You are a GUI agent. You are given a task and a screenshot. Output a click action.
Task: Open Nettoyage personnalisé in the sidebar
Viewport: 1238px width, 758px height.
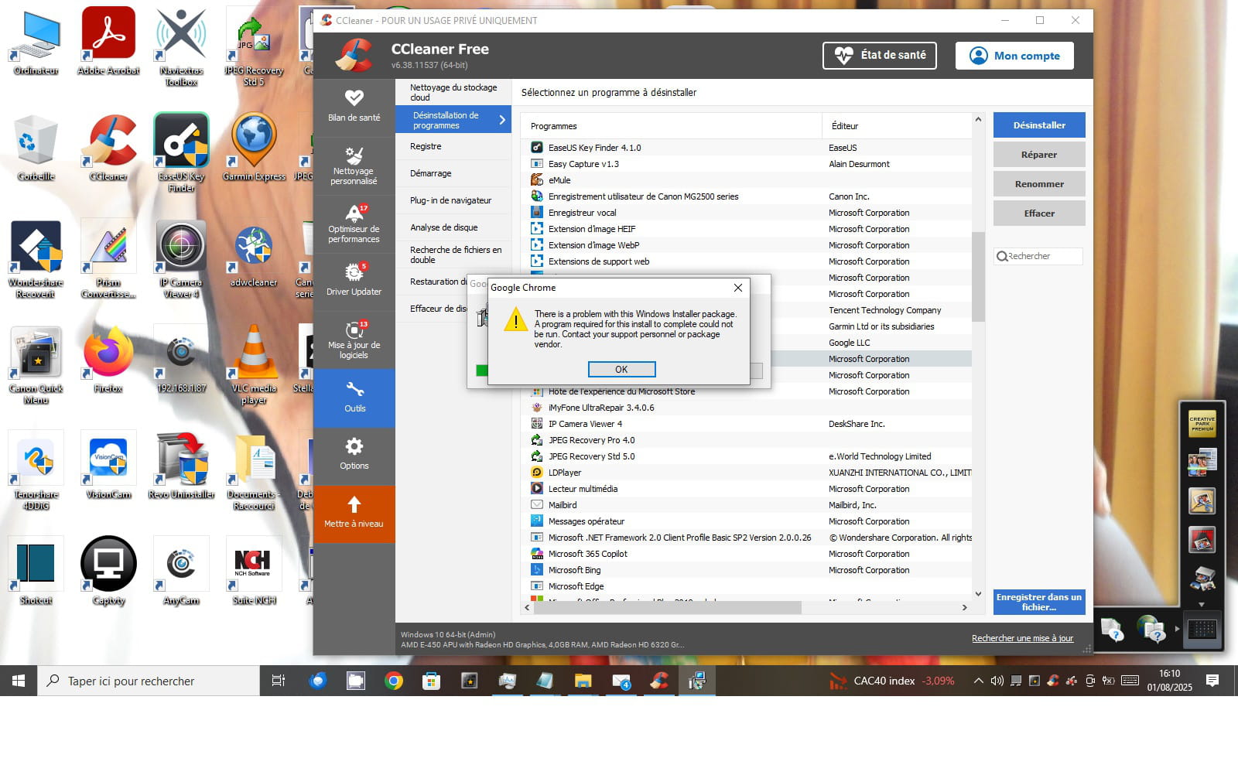pyautogui.click(x=354, y=166)
